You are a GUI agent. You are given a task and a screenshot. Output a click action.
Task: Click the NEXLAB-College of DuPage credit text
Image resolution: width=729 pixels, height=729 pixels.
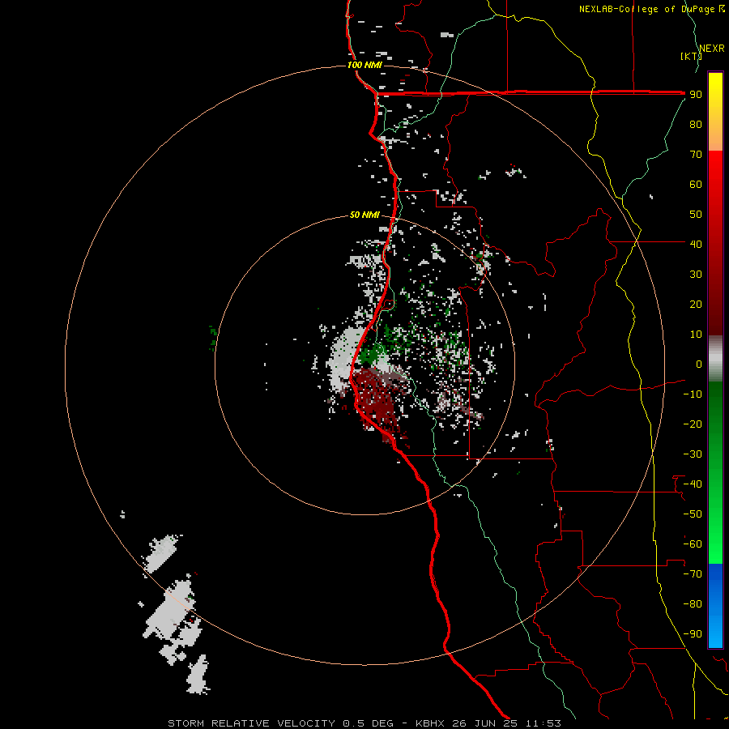652,9
